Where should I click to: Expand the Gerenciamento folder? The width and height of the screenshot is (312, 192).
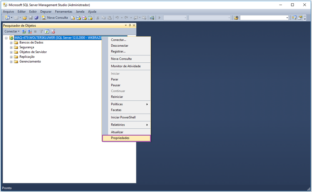pos(11,62)
